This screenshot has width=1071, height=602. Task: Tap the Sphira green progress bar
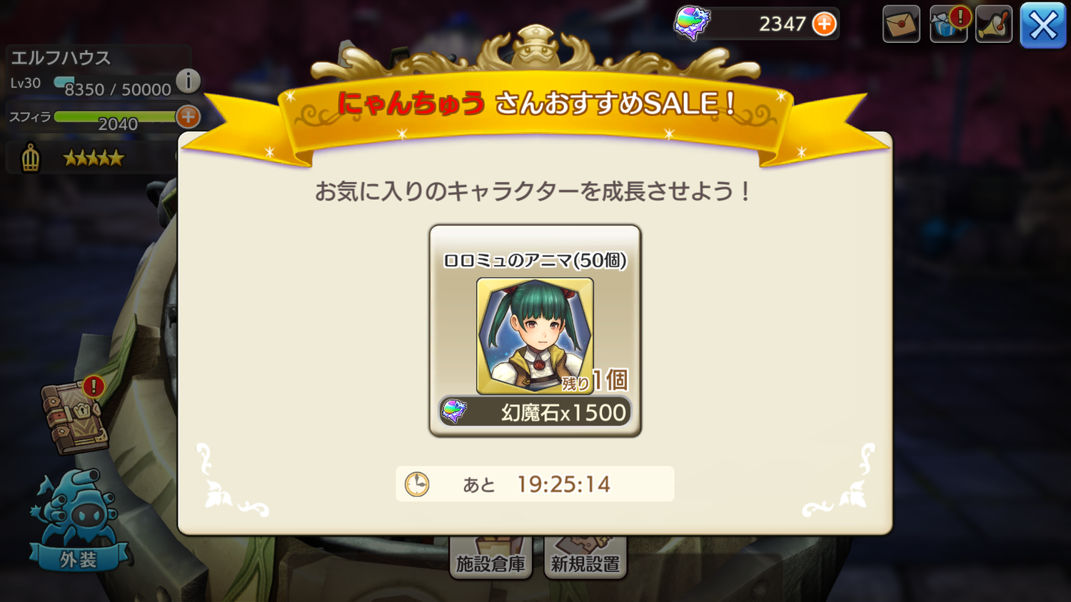(x=115, y=116)
